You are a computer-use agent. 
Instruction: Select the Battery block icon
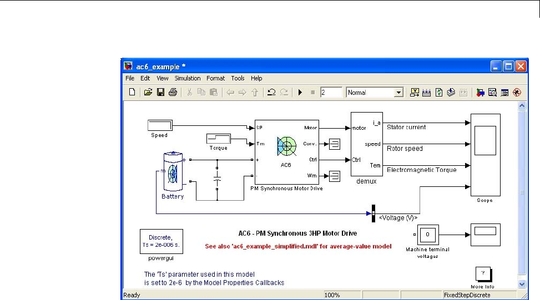tap(173, 171)
